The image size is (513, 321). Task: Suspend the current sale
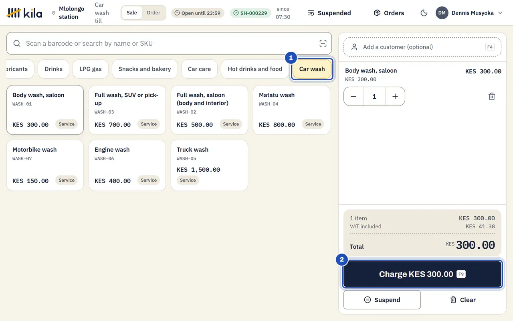click(382, 300)
